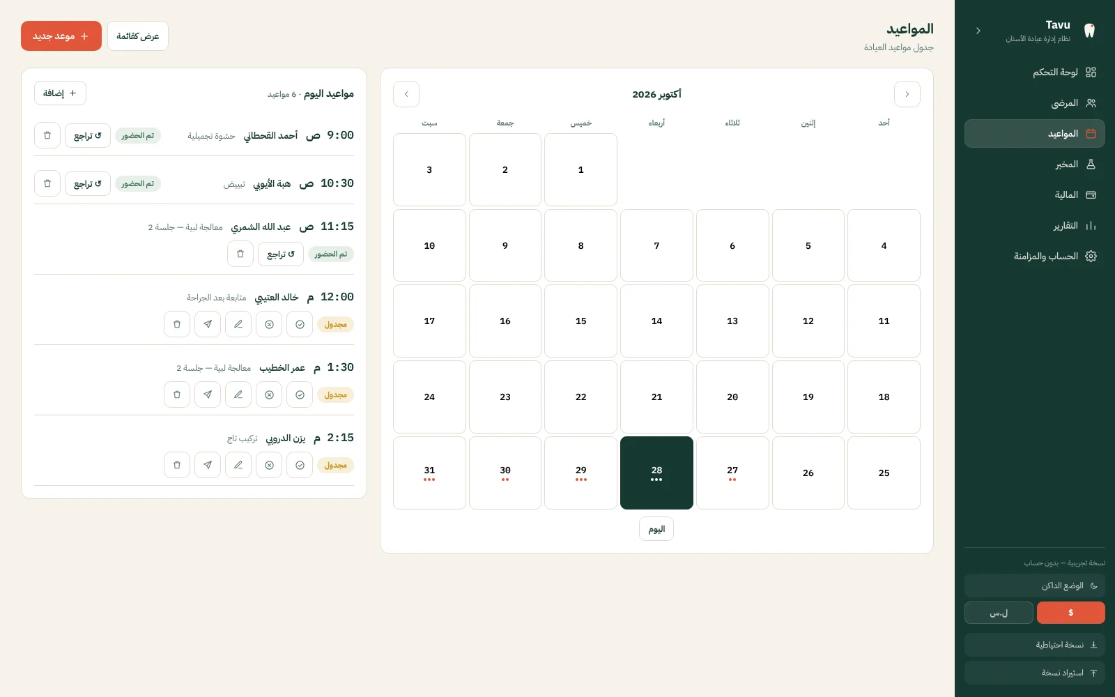This screenshot has height=697, width=1115.
Task: Open المالية in the sidebar
Action: click(1035, 195)
